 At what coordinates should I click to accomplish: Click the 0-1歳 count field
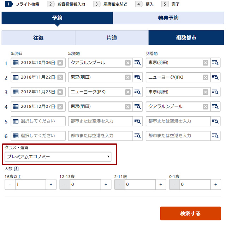coord(195,184)
